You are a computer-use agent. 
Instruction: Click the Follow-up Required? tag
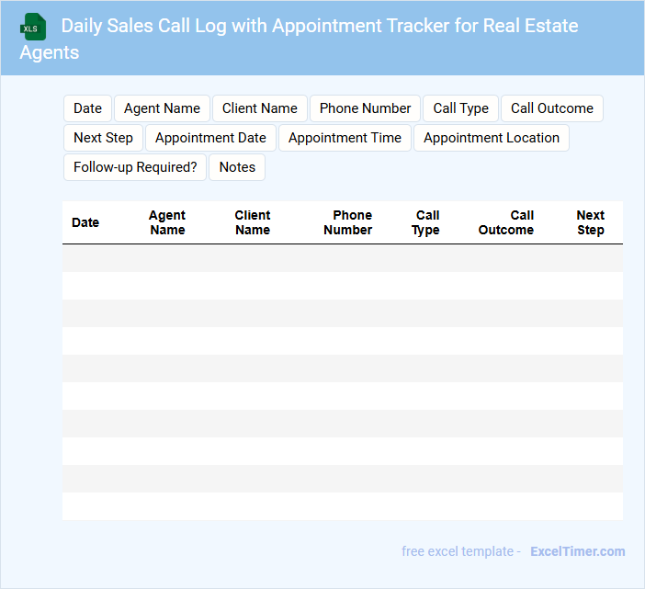coord(135,167)
